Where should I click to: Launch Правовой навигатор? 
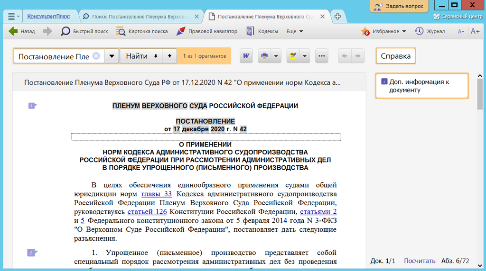click(x=207, y=31)
